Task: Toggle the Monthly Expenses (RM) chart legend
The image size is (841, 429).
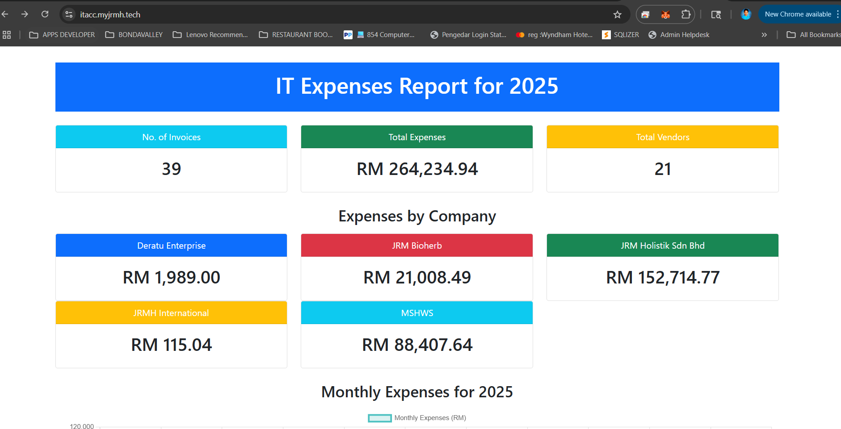Action: point(416,418)
